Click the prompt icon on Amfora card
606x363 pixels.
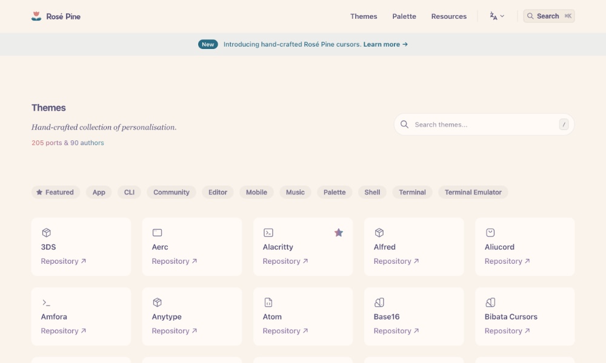pyautogui.click(x=46, y=302)
